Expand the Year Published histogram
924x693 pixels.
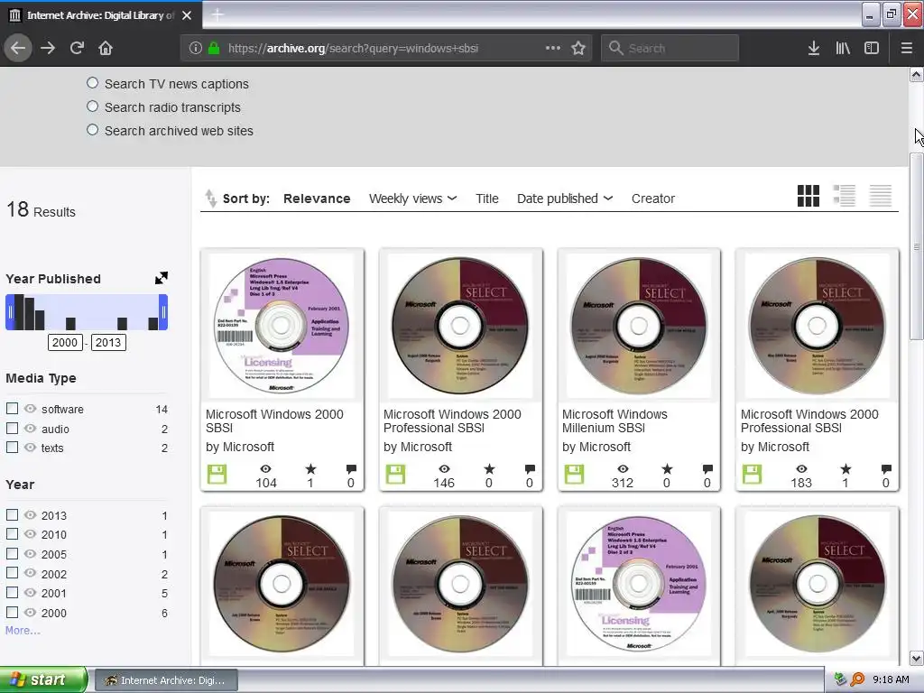[161, 278]
